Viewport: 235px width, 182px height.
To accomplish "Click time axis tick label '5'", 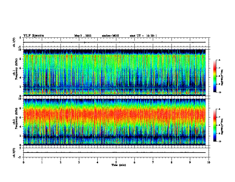I will (116, 162).
